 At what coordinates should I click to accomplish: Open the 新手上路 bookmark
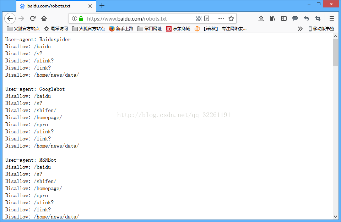pos(121,29)
